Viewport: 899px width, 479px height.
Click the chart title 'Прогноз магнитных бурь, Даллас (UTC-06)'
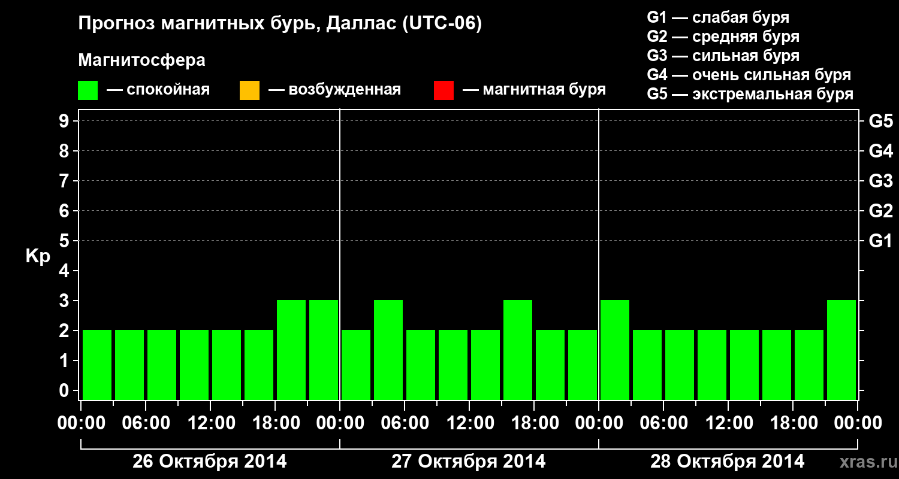tap(280, 25)
